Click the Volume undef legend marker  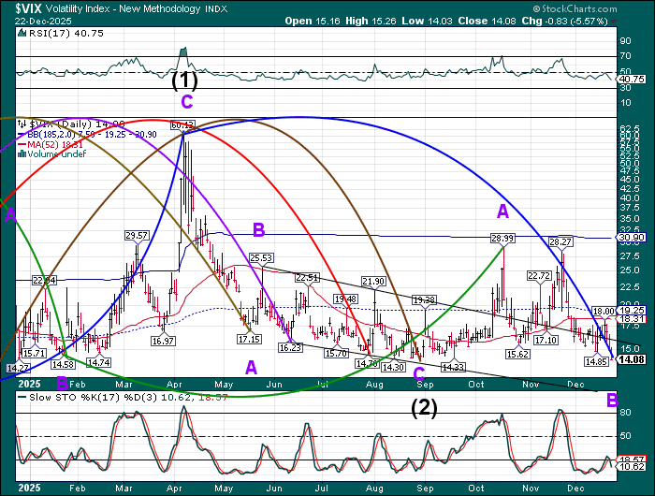(x=23, y=154)
